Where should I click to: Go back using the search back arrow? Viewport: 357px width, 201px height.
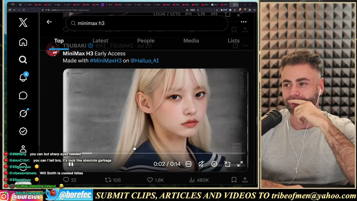[x=49, y=22]
